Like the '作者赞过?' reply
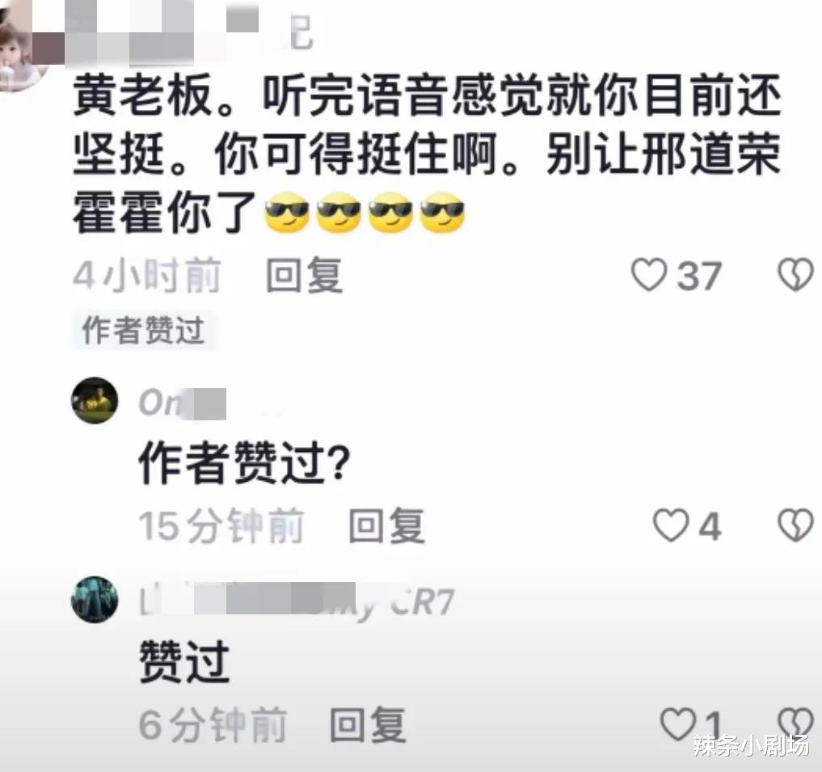The height and width of the screenshot is (772, 822). 671,525
